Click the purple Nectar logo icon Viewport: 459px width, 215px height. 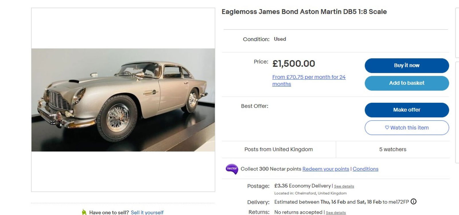232,169
